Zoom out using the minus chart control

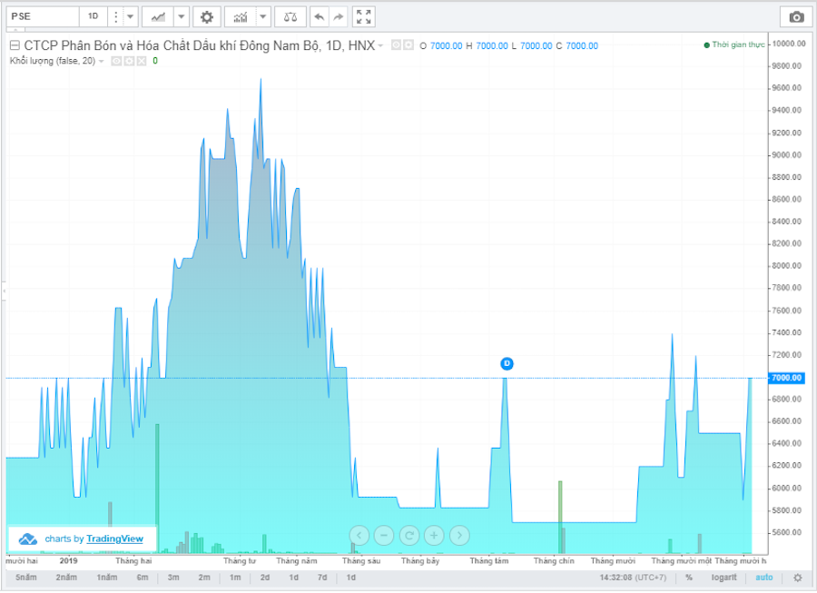[x=384, y=536]
